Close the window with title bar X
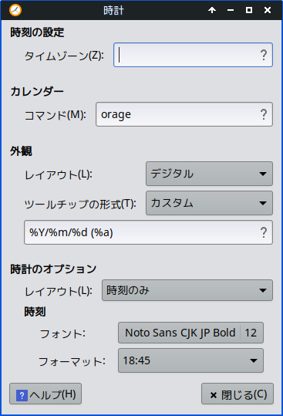This screenshot has height=416, width=283. 268,10
